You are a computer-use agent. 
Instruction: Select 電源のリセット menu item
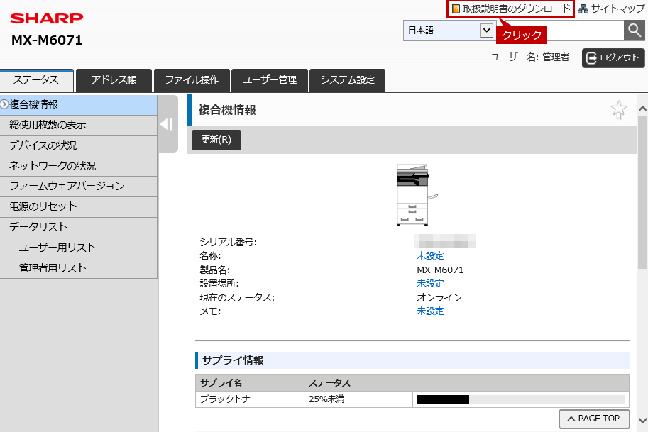pos(79,206)
